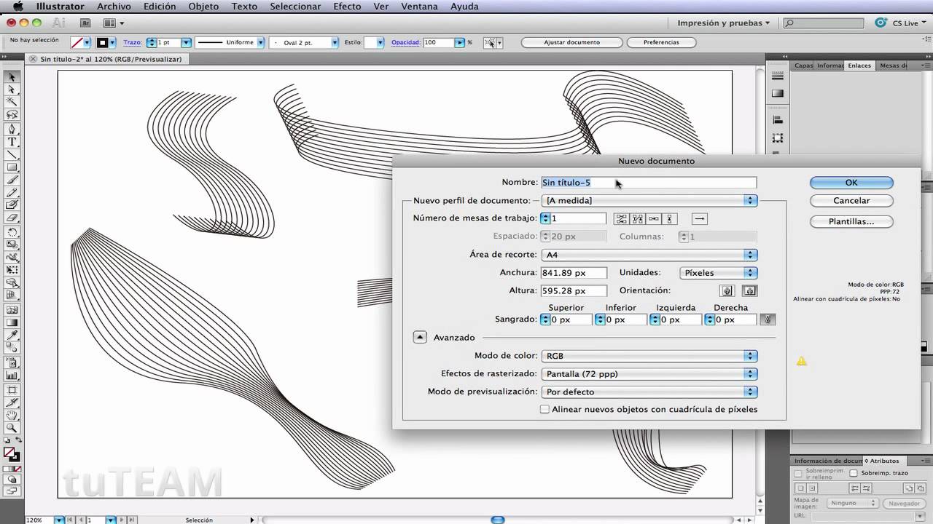Select the Pencil tool

click(x=12, y=192)
